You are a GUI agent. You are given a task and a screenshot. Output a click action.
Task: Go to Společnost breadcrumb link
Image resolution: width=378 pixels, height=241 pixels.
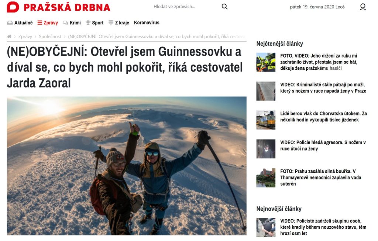click(50, 37)
